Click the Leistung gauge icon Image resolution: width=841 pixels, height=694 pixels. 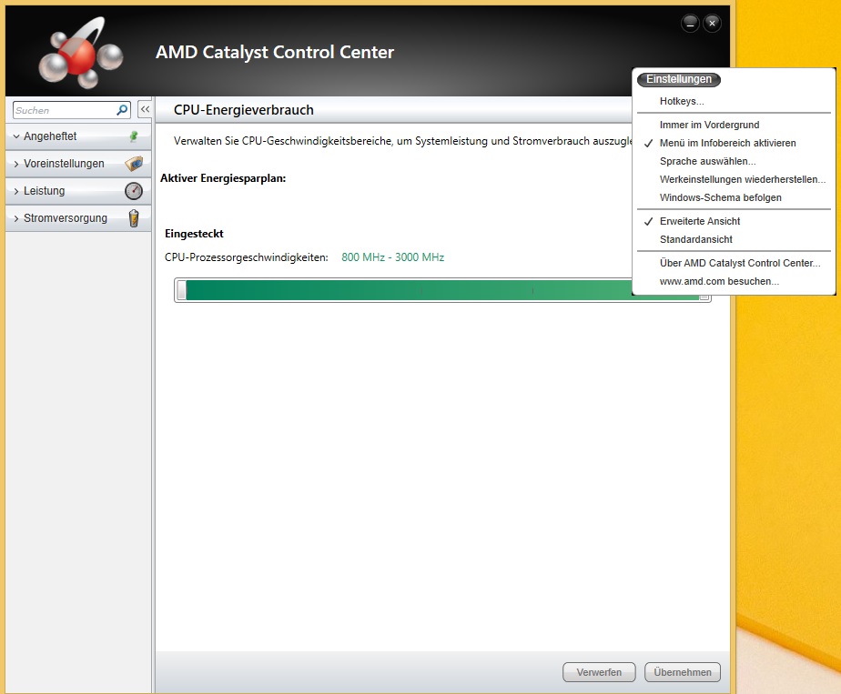134,191
